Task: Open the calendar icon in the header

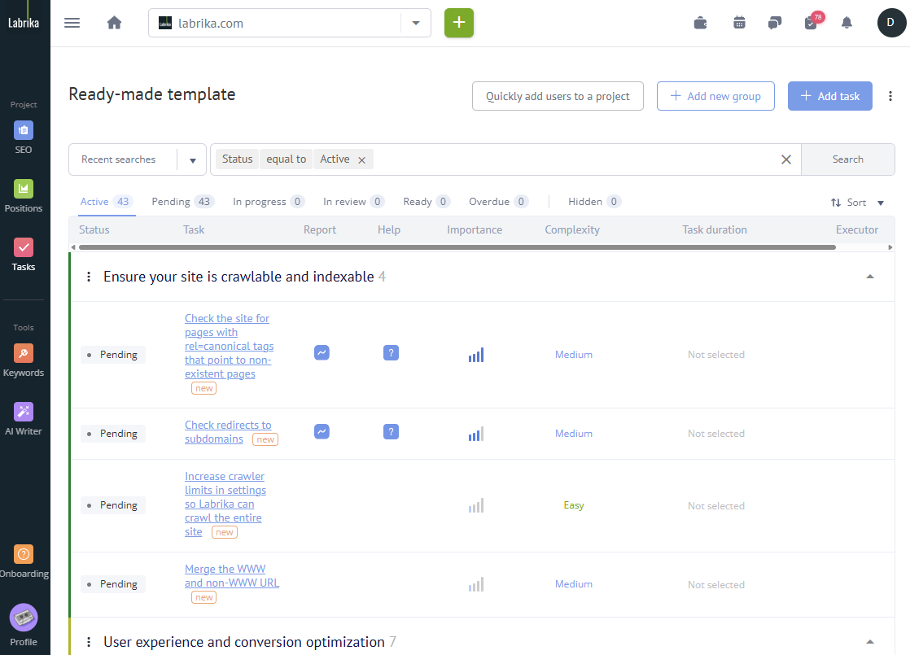Action: click(739, 23)
